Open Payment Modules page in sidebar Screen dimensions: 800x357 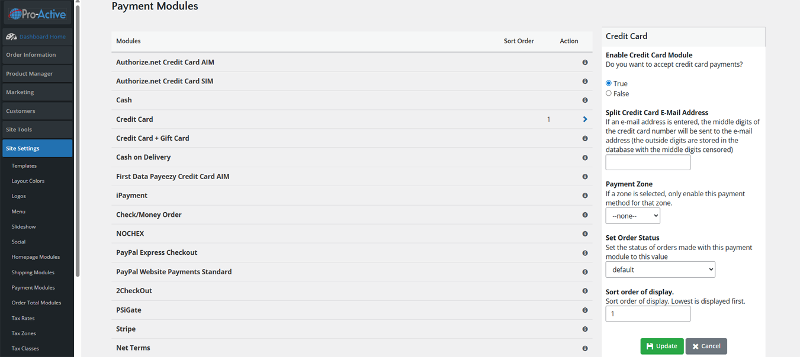[33, 288]
